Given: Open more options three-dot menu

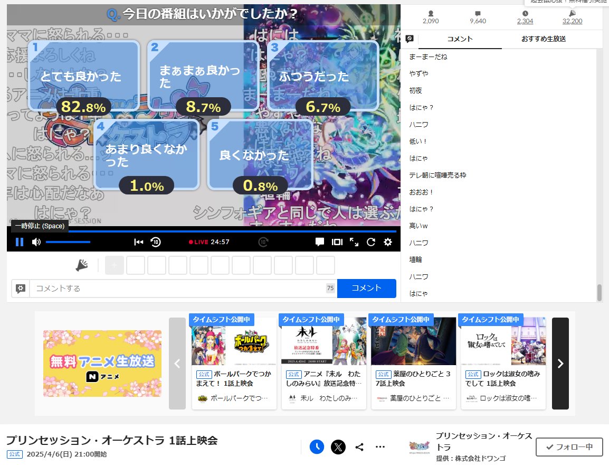Looking at the screenshot, I should click(x=380, y=447).
